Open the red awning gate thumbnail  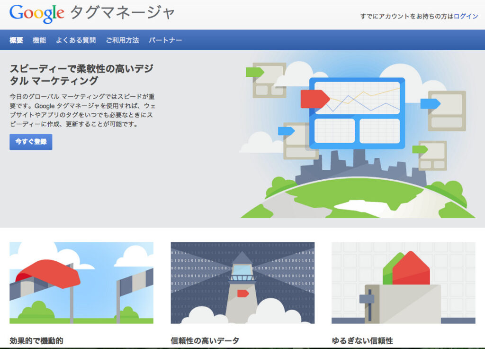(x=81, y=283)
